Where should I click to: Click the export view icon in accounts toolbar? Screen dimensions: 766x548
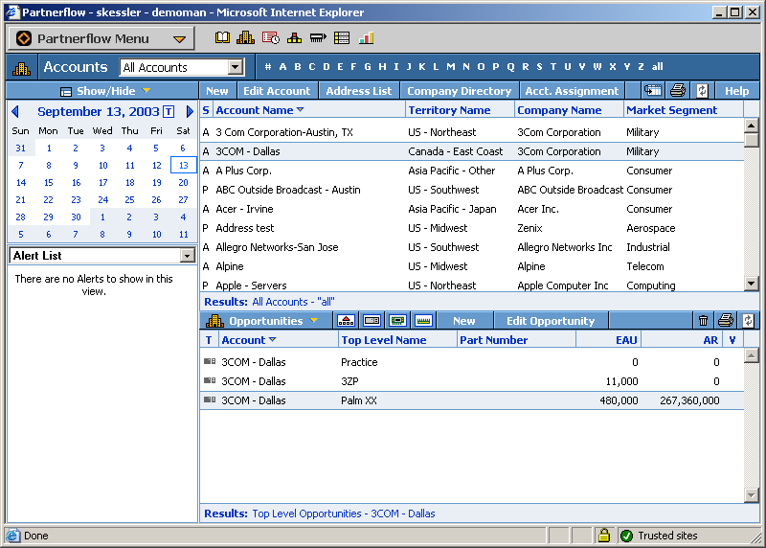coord(653,90)
